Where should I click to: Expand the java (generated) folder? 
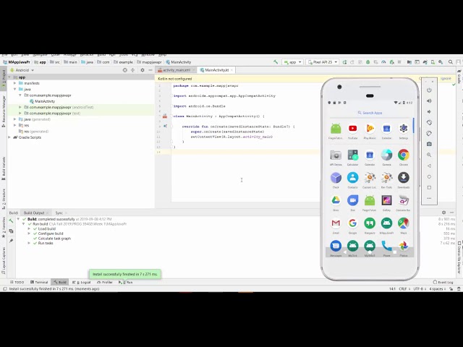pos(14,119)
